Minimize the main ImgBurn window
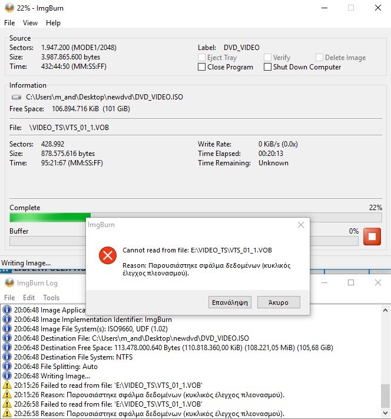The width and height of the screenshot is (391, 419). tap(324, 8)
